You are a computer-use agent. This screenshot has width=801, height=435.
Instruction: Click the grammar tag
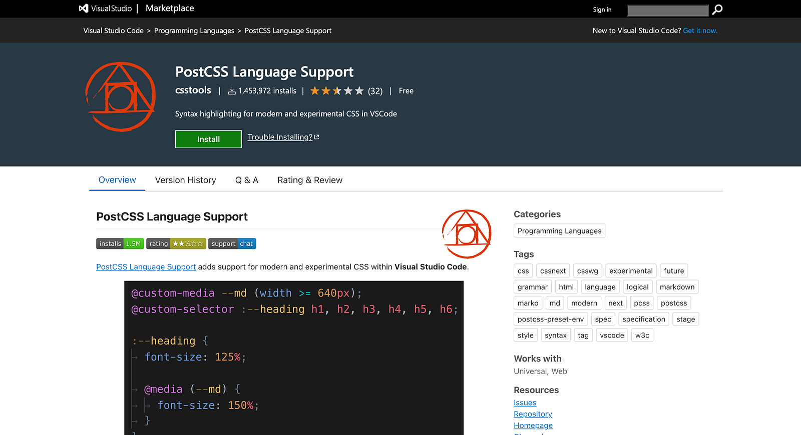533,286
